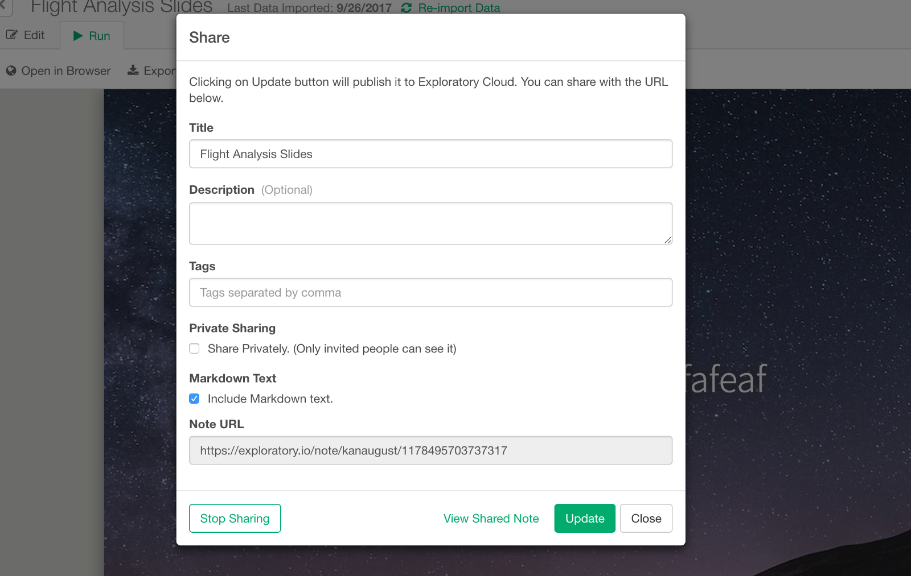
Task: Click Open in Browser text
Action: pyautogui.click(x=66, y=71)
